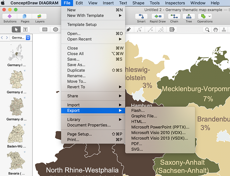This screenshot has height=176, width=230.
Task: Choose Print... menu item
Action: tap(93, 140)
